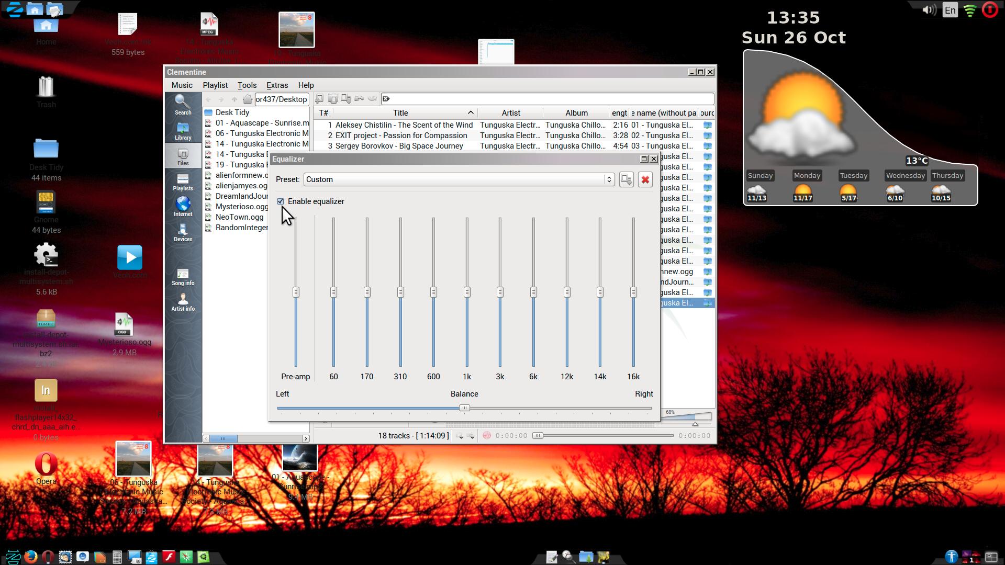Click the 1k band equalizer slider handle
Screen dimensions: 1005x565
click(467, 292)
